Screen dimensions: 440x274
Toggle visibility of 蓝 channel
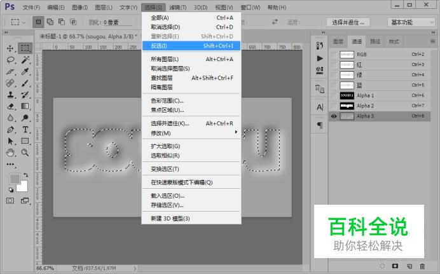click(334, 85)
